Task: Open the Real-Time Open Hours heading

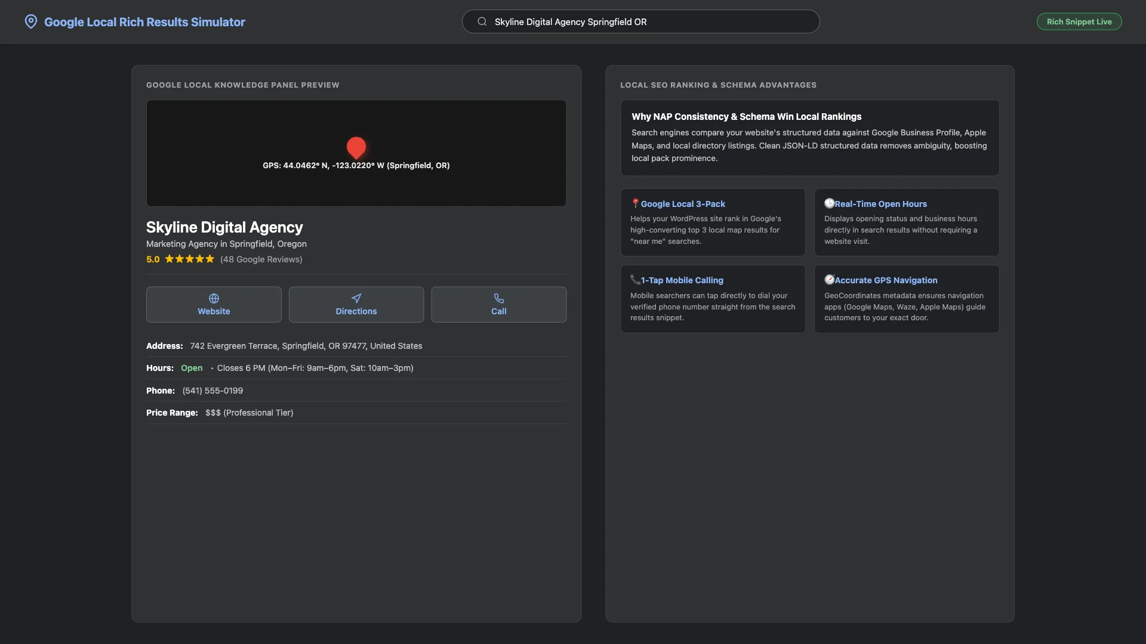Action: [880, 204]
